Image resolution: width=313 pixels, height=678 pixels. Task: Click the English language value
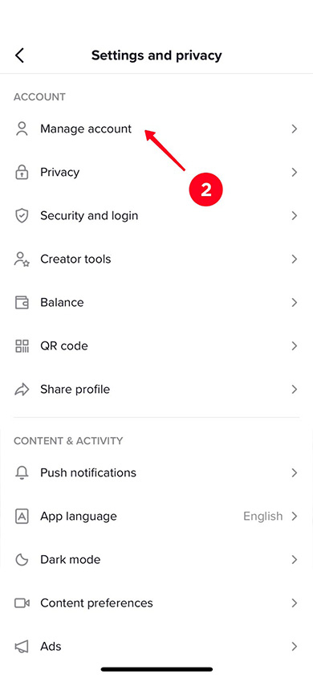tap(263, 517)
